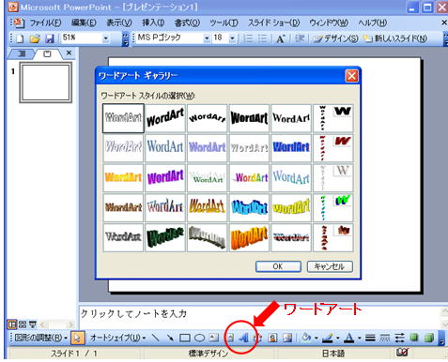Click the キャンセル button
448x362 pixels.
[x=330, y=266]
